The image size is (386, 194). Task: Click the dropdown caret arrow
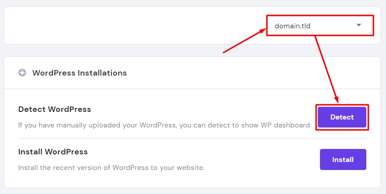(358, 25)
